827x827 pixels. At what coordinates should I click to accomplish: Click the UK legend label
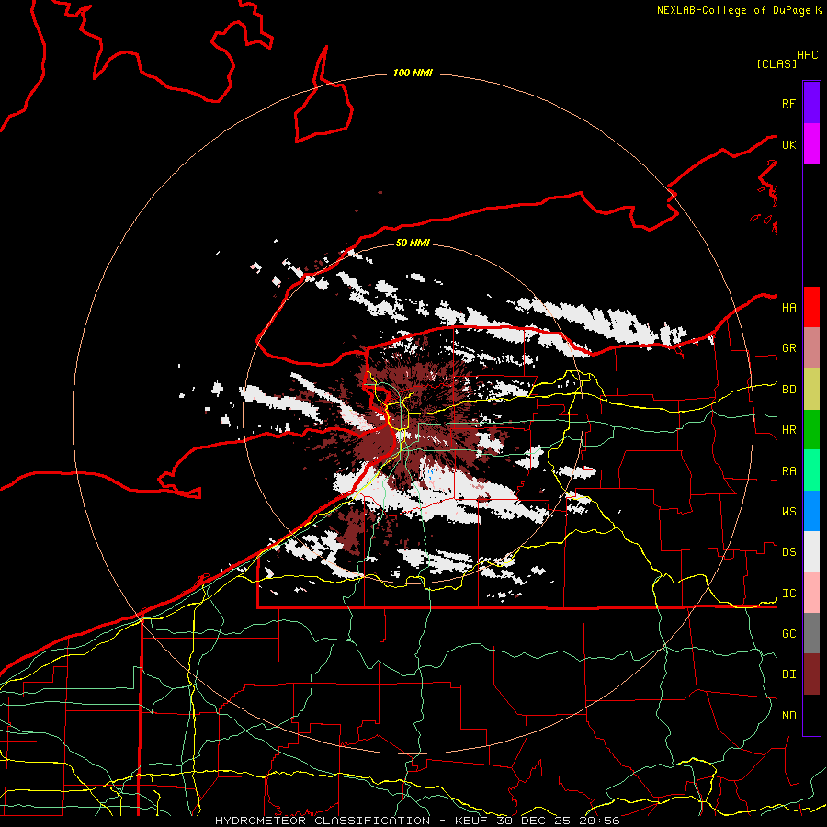pyautogui.click(x=788, y=144)
